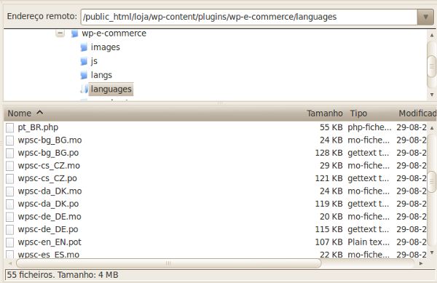
Task: Select file name wpsc-en_EN.pot
Action: click(50, 242)
